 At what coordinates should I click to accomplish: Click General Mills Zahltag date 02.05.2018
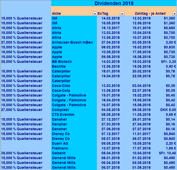[141, 163]
